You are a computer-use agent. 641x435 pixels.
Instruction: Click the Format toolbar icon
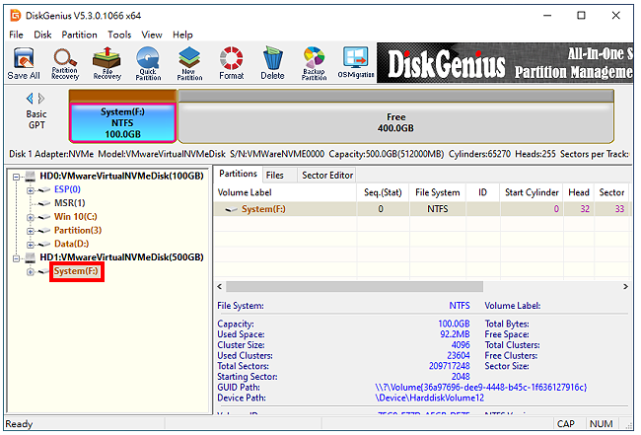pos(232,63)
